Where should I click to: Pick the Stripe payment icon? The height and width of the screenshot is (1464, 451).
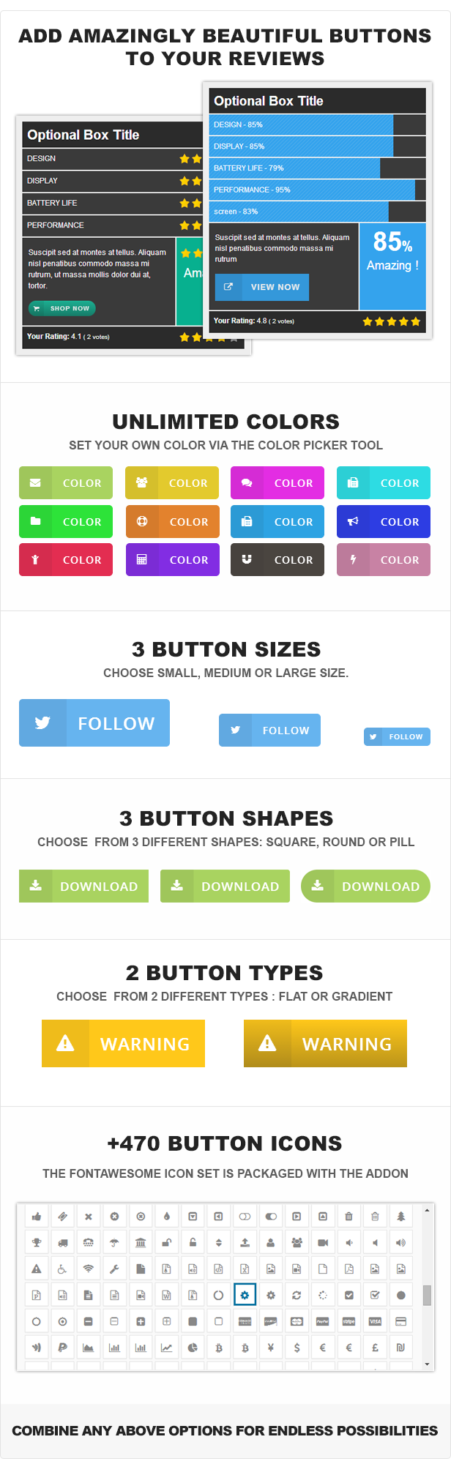click(348, 1321)
